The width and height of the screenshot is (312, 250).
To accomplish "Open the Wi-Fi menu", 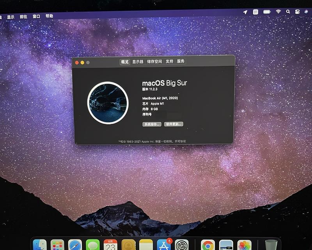I will 278,12.
